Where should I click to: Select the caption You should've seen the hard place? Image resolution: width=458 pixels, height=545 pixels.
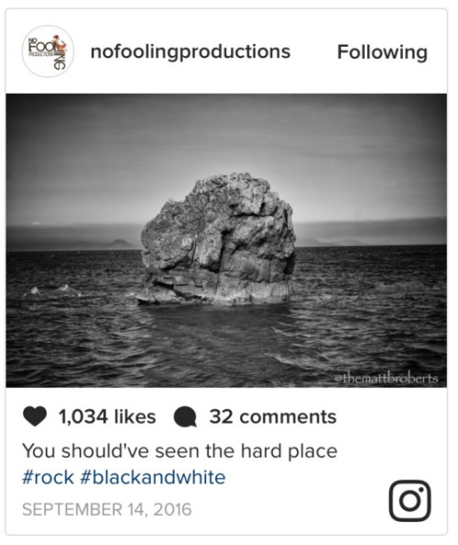180,451
